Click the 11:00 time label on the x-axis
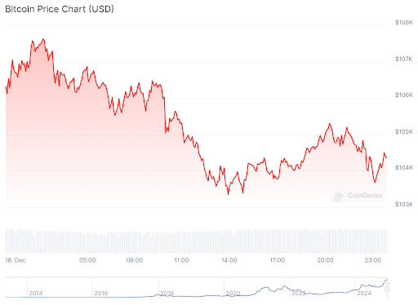 (181, 260)
